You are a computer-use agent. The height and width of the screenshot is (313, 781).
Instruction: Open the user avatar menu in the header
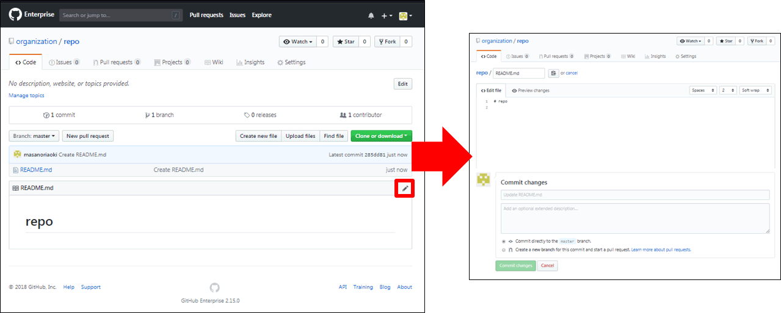pyautogui.click(x=405, y=16)
